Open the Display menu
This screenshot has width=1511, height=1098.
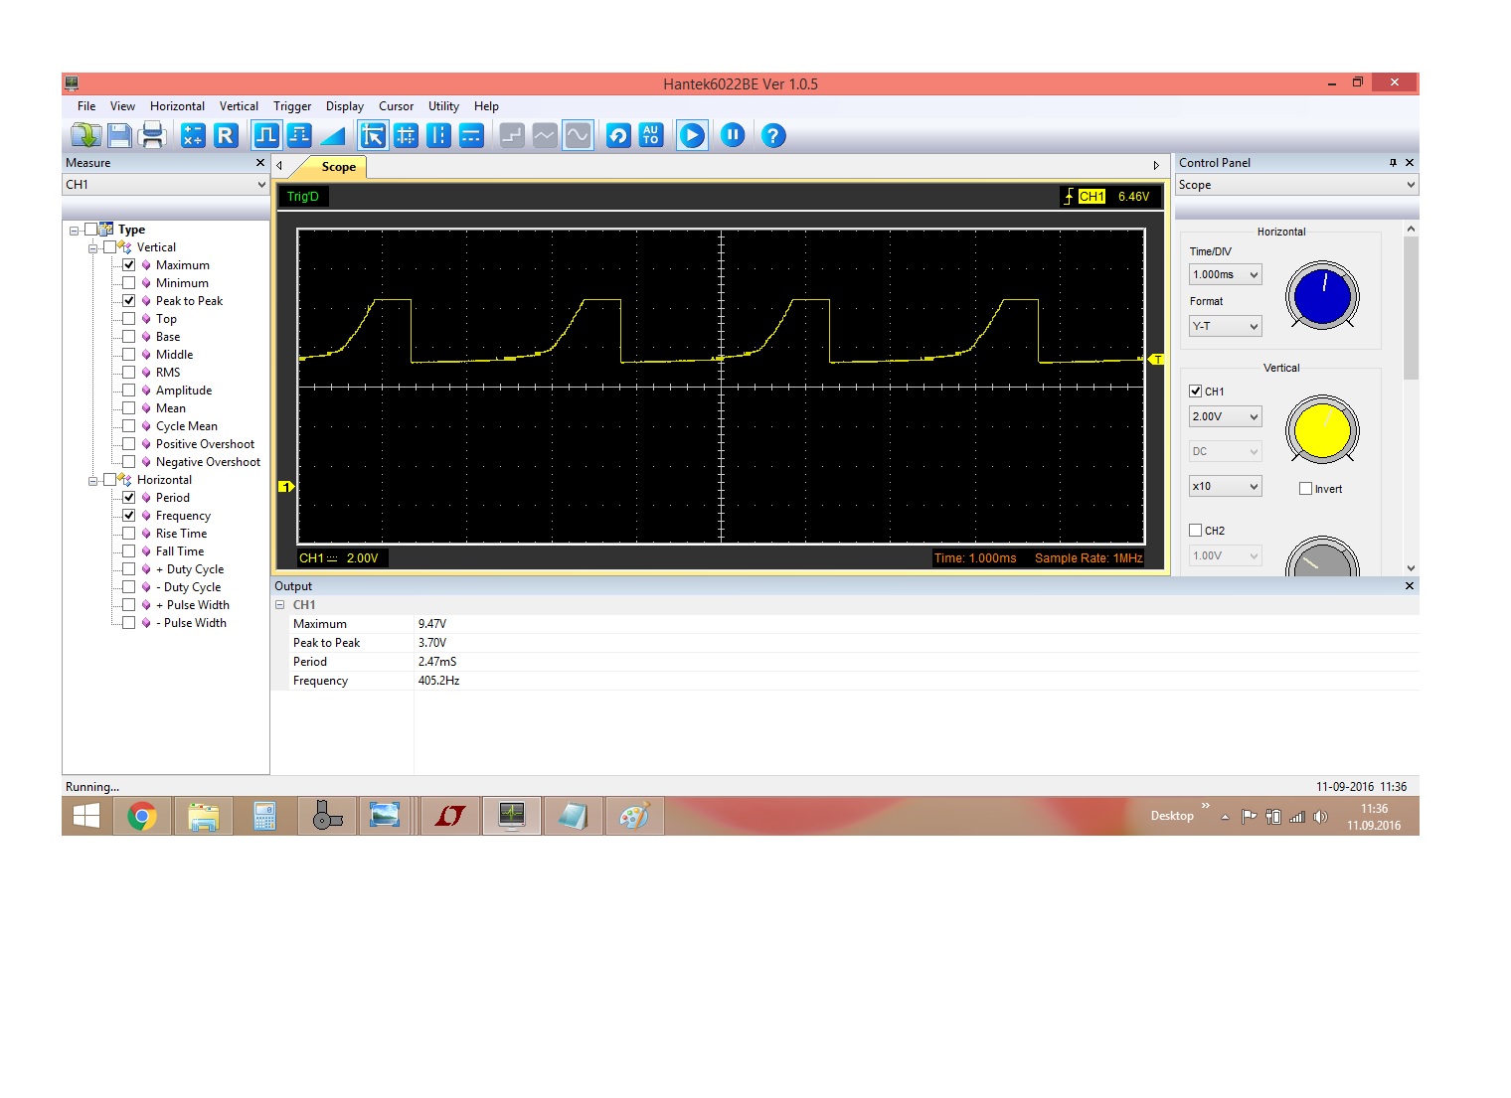click(x=345, y=106)
